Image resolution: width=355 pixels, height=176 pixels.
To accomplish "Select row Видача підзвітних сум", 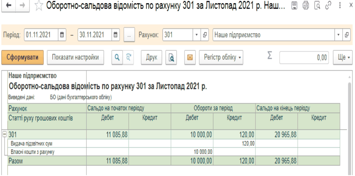I will point(32,143).
